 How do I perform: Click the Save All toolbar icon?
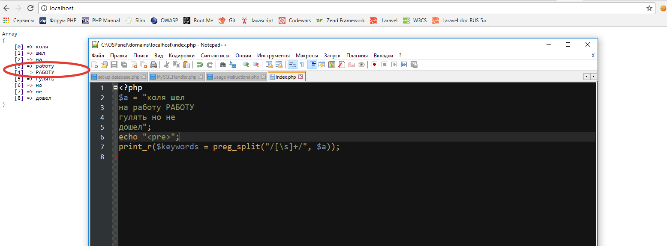tap(123, 65)
